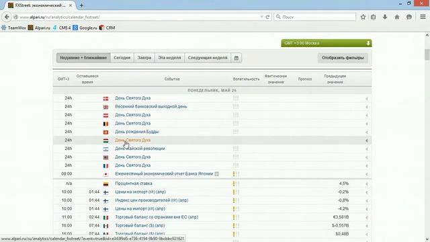Expand День рождения Будды row arrow

[367, 132]
